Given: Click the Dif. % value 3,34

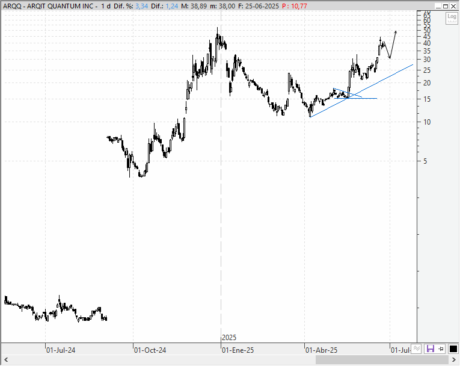Looking at the screenshot, I should point(141,6).
